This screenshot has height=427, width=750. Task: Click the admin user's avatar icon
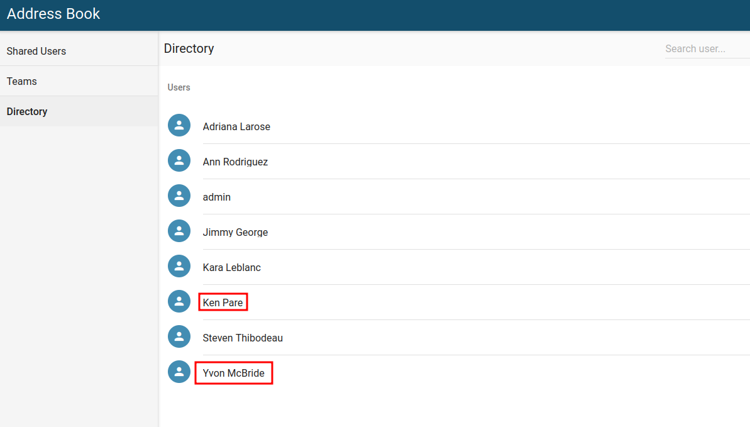[179, 196]
